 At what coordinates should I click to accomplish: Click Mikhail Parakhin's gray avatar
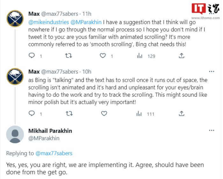[15, 134]
